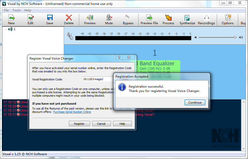
Task: Click the Delete toolbar icon
Action: tap(69, 20)
